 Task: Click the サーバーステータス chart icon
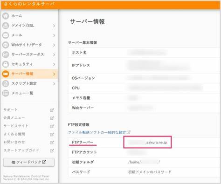[6, 55]
